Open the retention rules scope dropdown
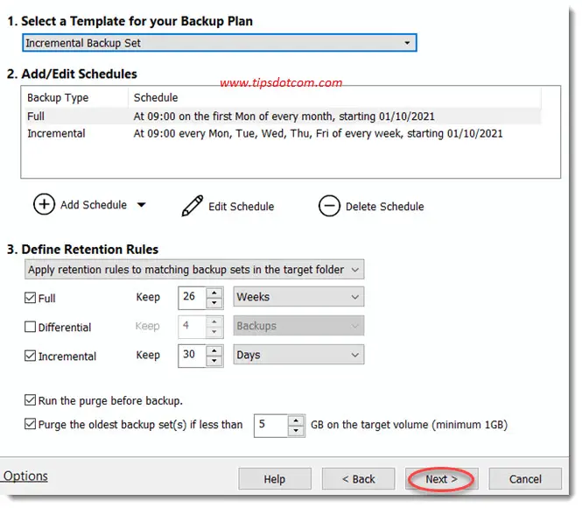 194,269
